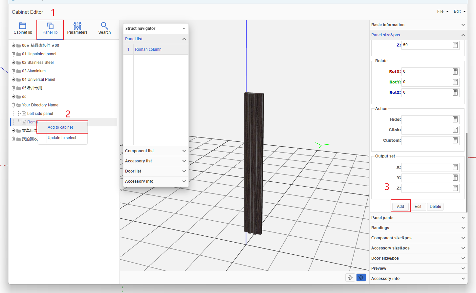Select Update to select menu option
The width and height of the screenshot is (476, 293).
point(62,138)
